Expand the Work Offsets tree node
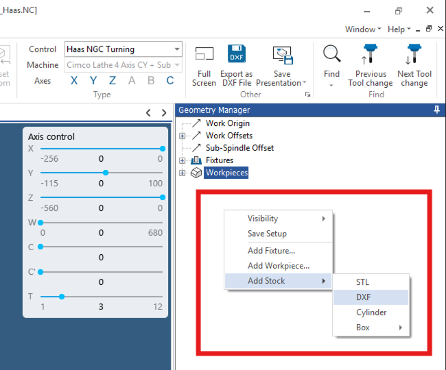 coord(183,136)
